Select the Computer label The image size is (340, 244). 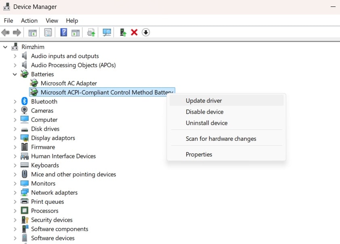click(x=44, y=120)
